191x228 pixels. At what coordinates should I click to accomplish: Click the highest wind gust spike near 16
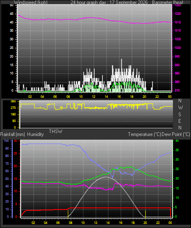tap(122, 60)
